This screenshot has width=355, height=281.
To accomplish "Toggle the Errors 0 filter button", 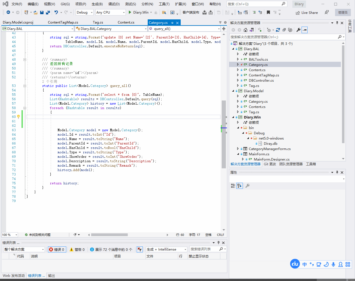I will click(x=57, y=249).
